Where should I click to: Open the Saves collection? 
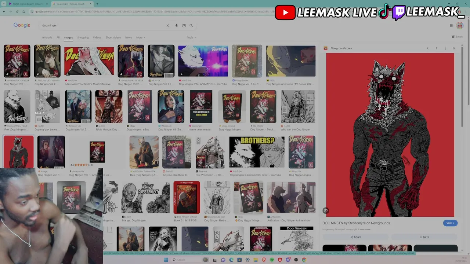tap(457, 37)
